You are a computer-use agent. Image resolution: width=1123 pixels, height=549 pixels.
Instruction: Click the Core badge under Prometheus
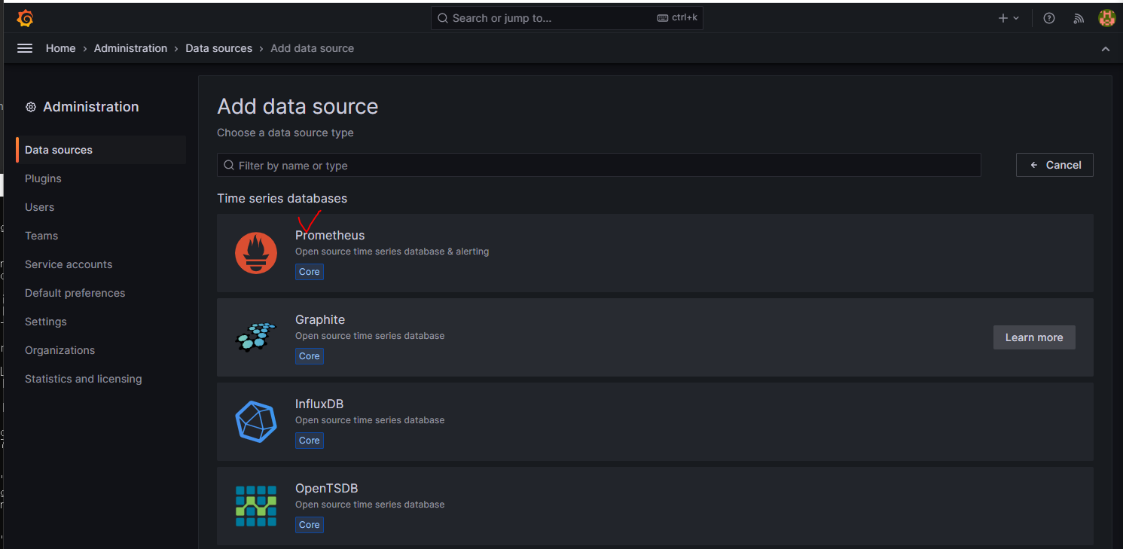[x=310, y=272]
